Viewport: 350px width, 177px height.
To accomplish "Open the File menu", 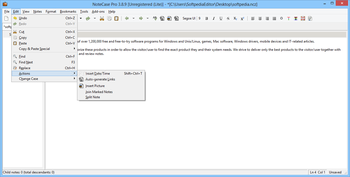I will (7, 12).
